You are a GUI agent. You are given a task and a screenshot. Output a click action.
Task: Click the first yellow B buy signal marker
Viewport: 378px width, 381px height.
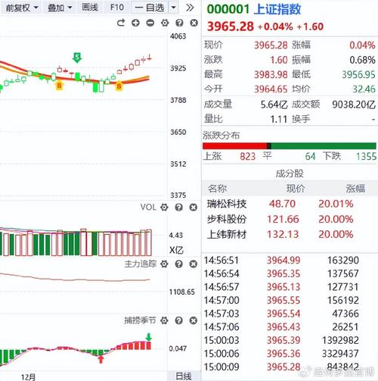pos(59,86)
